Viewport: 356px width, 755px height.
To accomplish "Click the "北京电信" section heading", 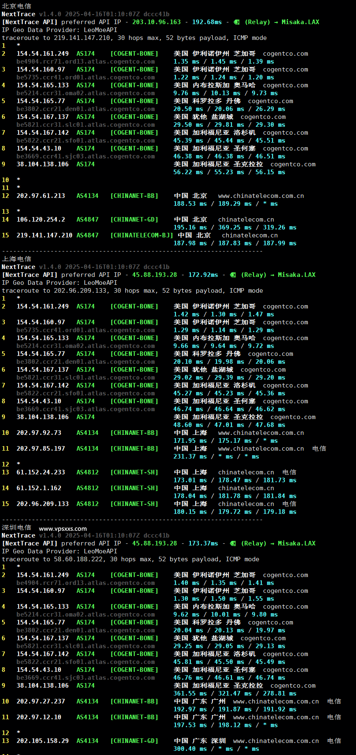I will (17, 6).
